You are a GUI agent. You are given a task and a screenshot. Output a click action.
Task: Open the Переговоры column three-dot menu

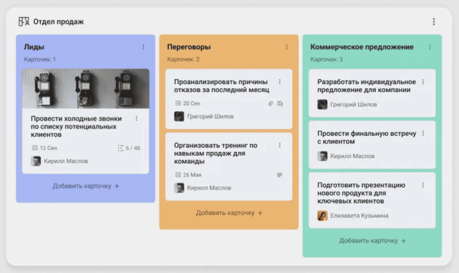tap(286, 47)
